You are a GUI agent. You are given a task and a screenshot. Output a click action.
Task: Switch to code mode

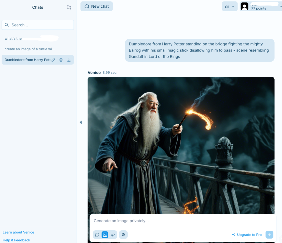[x=113, y=235]
